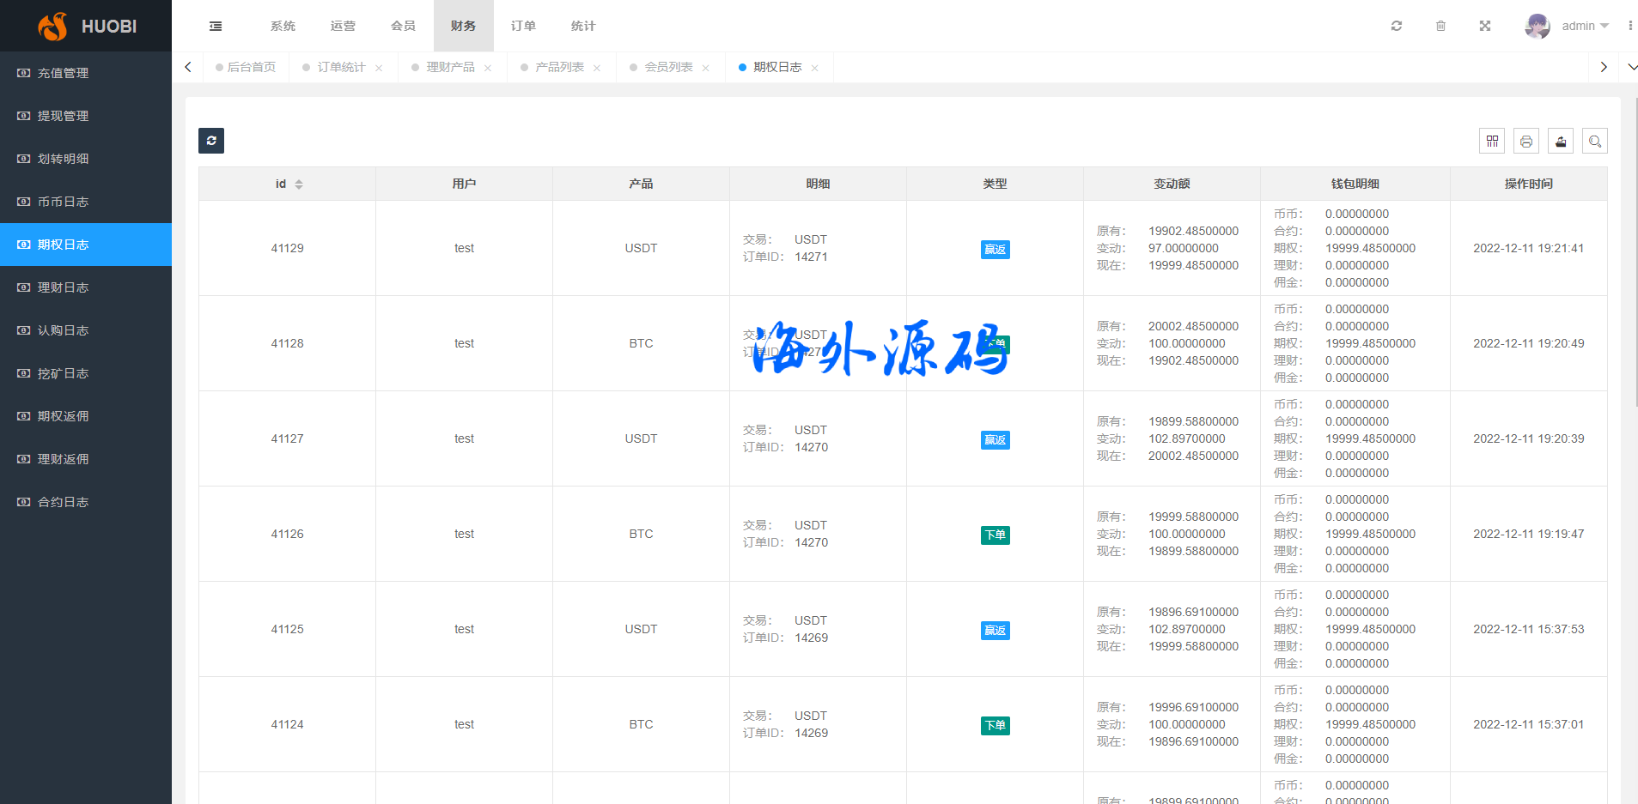The image size is (1638, 804).
Task: Close the 理财产品 tab
Action: point(488,68)
